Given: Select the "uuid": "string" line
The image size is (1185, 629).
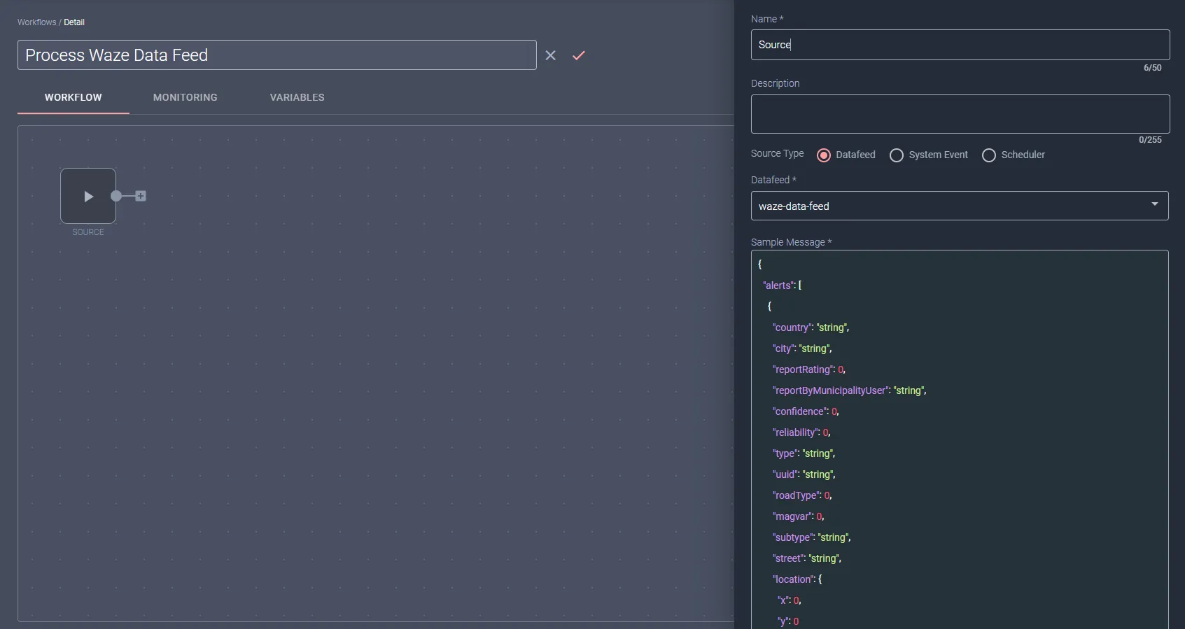Looking at the screenshot, I should (804, 474).
